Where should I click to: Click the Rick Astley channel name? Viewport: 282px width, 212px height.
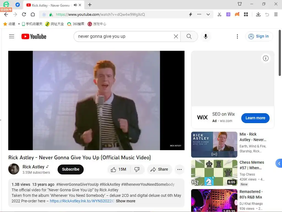[33, 167]
